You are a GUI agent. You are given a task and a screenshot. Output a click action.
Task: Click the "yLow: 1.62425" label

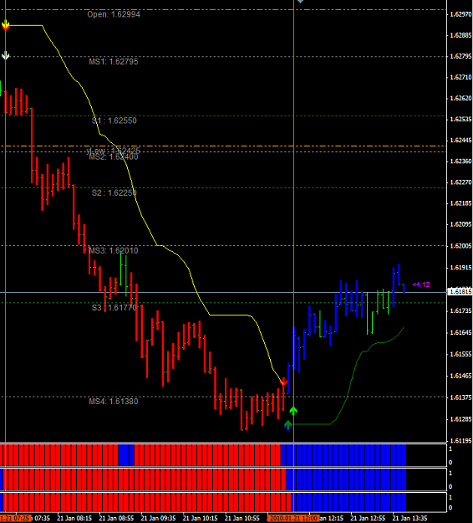click(113, 151)
